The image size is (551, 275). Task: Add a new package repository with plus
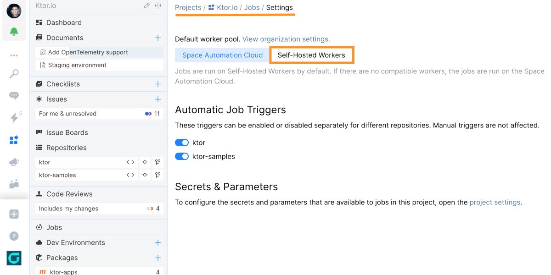[158, 258]
